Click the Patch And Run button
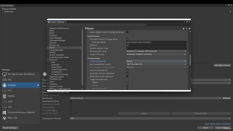This screenshot has width=233, height=131. pyautogui.click(x=201, y=114)
